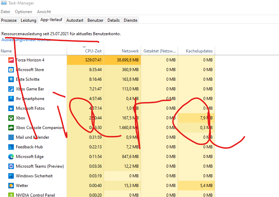Sort by the CPU-Zeit column header

click(85, 50)
